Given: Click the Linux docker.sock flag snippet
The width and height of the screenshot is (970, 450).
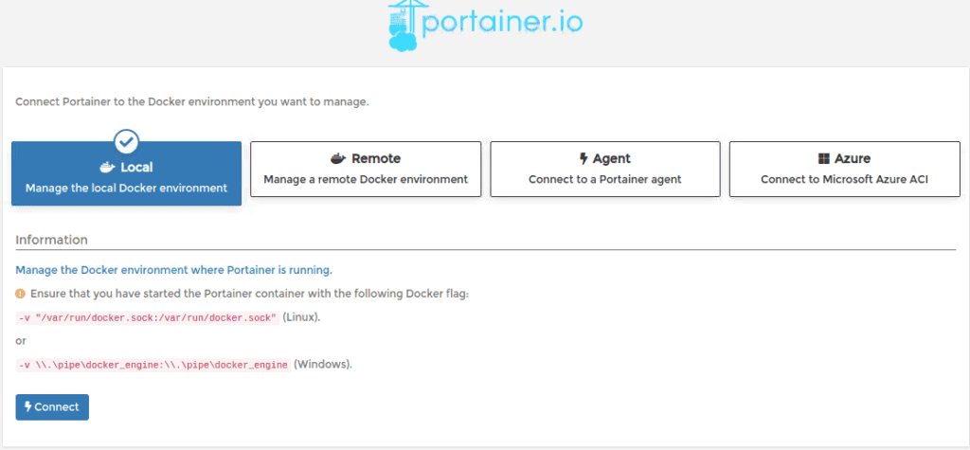Looking at the screenshot, I should 148,317.
